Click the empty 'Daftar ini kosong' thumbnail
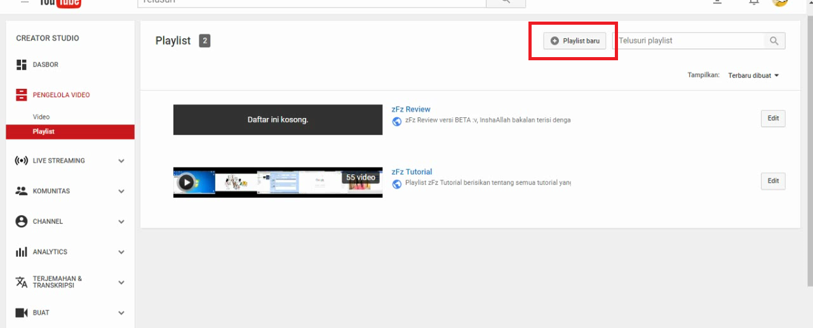The height and width of the screenshot is (328, 813). 278,119
